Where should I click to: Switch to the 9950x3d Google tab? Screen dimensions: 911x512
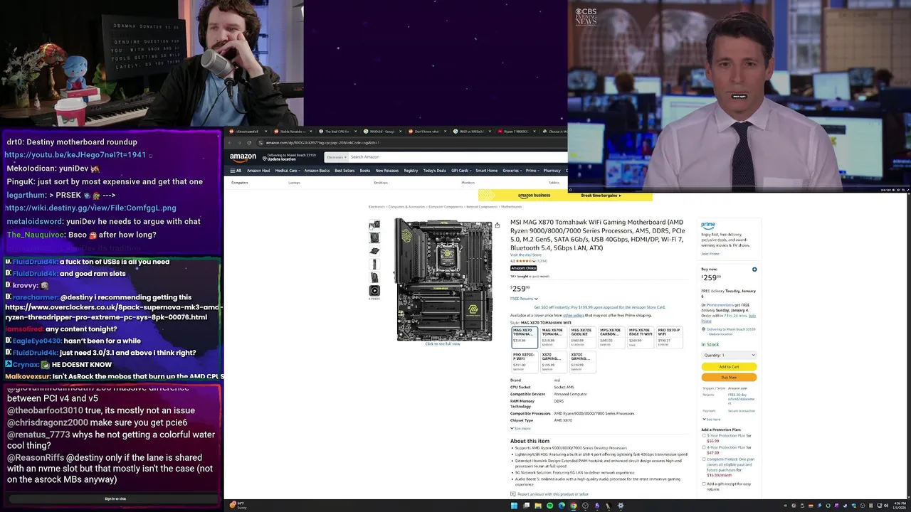coord(381,132)
